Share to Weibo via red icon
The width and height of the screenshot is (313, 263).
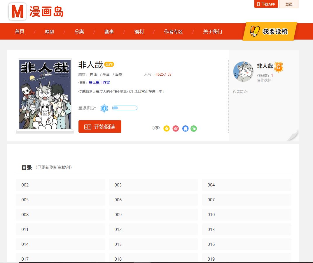pyautogui.click(x=176, y=128)
